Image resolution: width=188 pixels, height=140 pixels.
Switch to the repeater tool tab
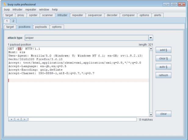78,15
